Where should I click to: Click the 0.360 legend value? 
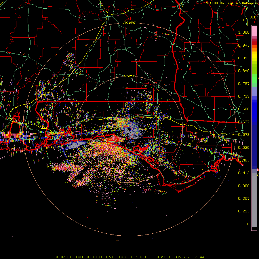click(x=244, y=186)
